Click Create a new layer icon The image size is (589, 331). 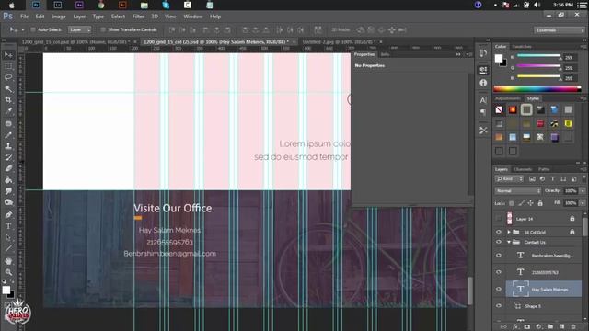(x=562, y=327)
